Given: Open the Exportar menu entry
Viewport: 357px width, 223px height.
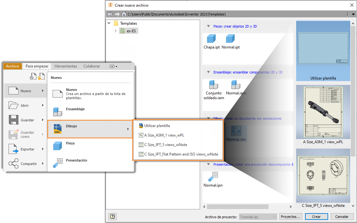Looking at the screenshot, I should point(25,149).
